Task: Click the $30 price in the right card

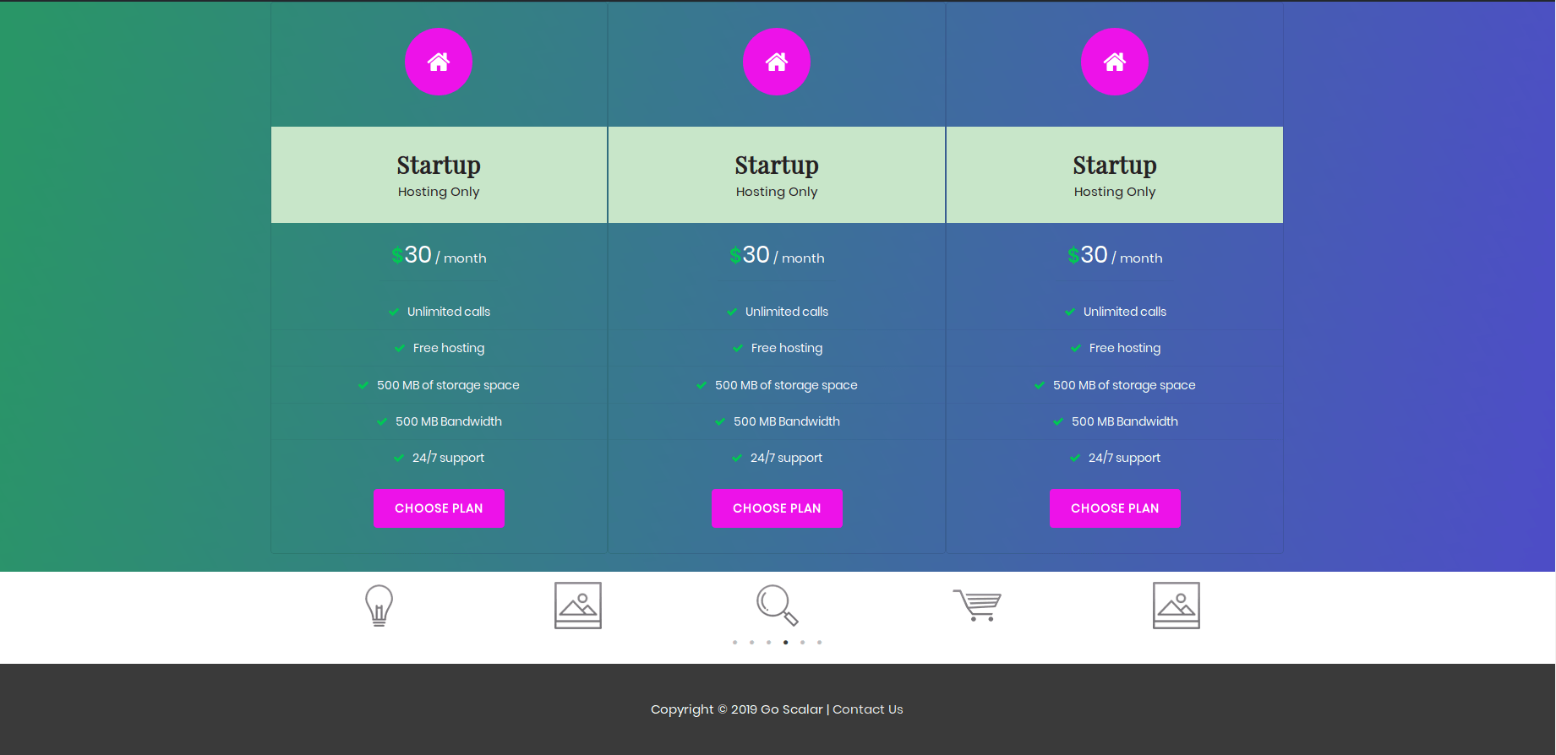Action: tap(1088, 255)
